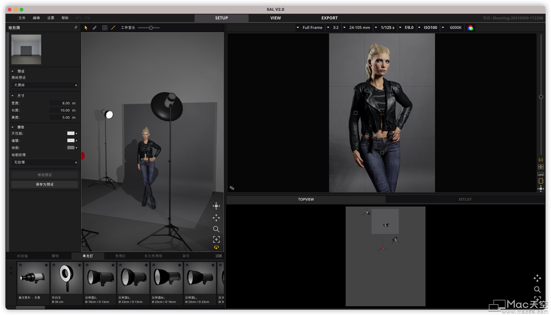The width and height of the screenshot is (551, 315).
Task: Open the 文件 menu
Action: coord(22,18)
